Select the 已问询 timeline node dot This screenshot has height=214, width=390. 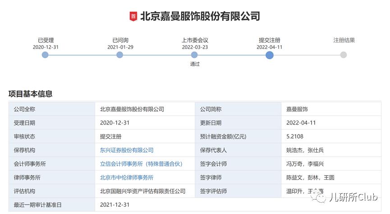point(119,55)
